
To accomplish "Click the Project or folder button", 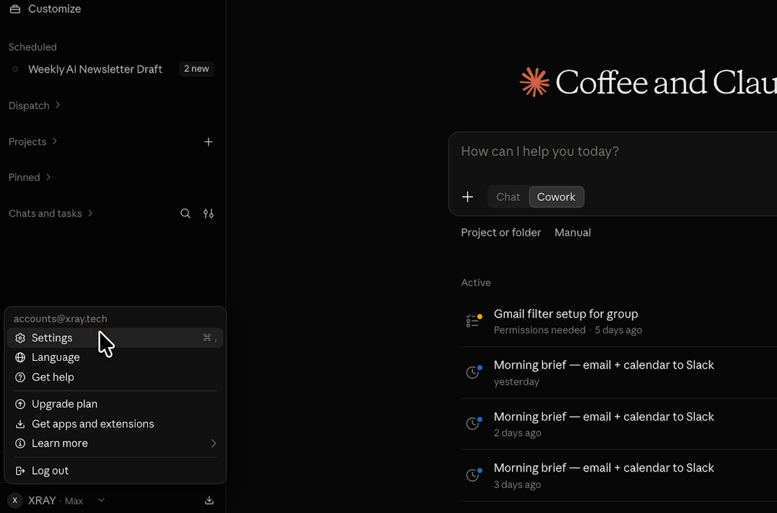I will click(x=501, y=233).
